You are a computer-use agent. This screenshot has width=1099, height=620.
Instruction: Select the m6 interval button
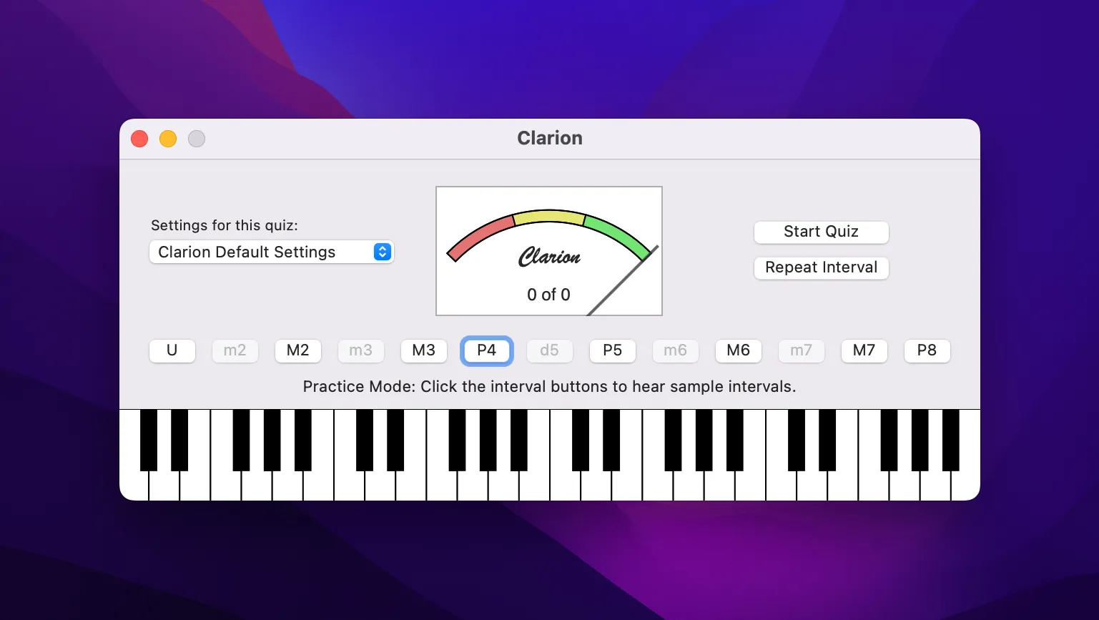[676, 350]
